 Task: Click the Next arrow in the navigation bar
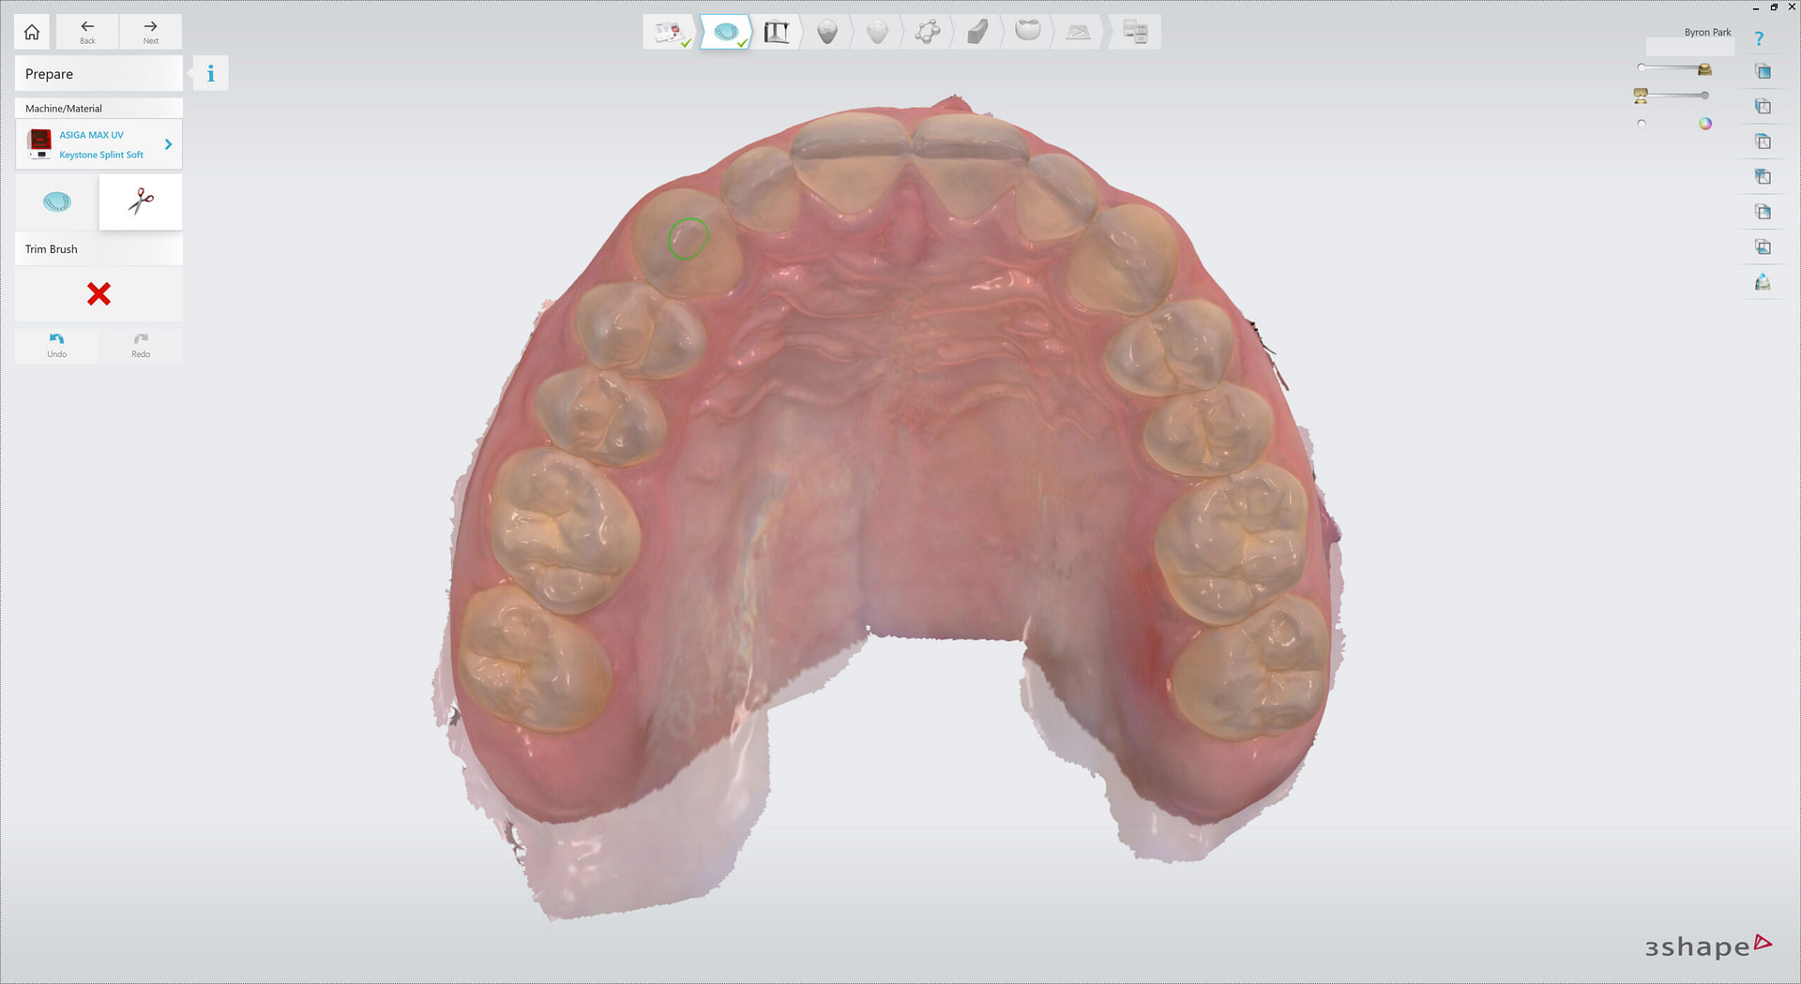point(150,31)
